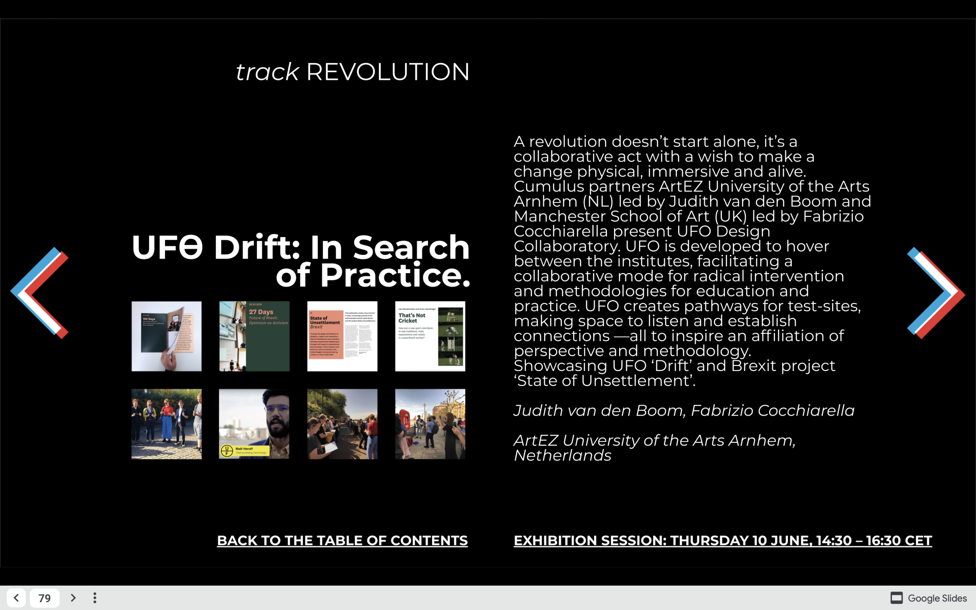The height and width of the screenshot is (610, 976).
Task: Click the large right tricolor chevron arrow
Action: 936,293
